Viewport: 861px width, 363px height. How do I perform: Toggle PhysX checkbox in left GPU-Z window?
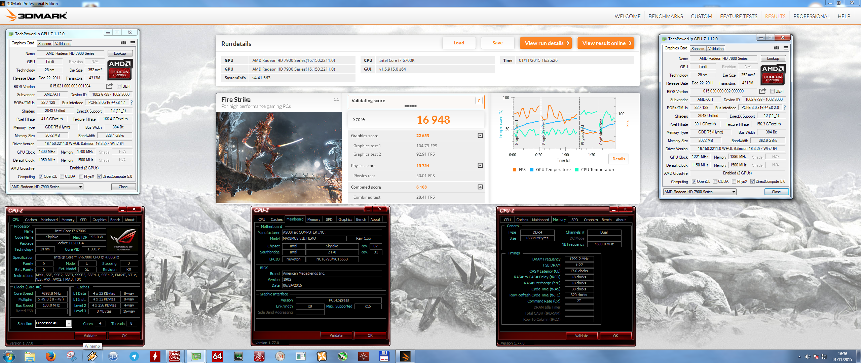click(x=81, y=176)
